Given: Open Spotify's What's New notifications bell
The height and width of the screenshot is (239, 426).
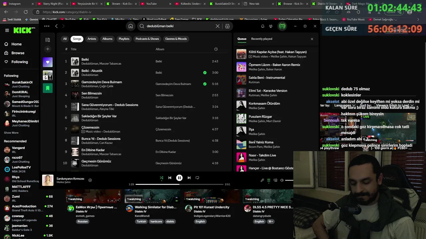Looking at the screenshot, I should tap(263, 26).
